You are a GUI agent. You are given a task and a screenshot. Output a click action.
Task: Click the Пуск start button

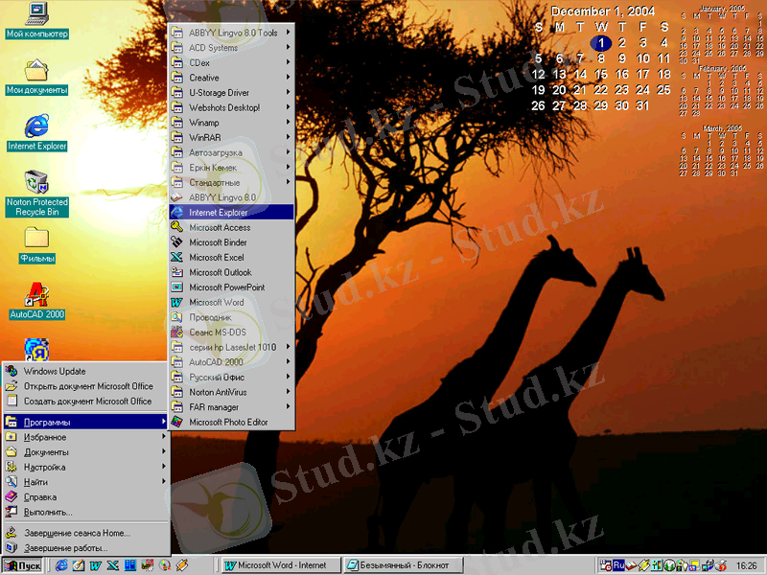23,565
